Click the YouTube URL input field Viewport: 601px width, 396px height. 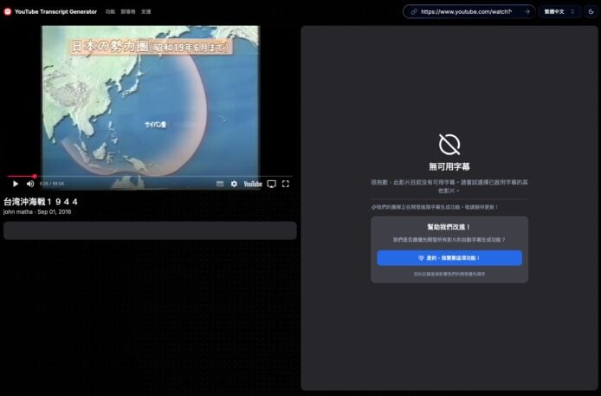(x=470, y=12)
